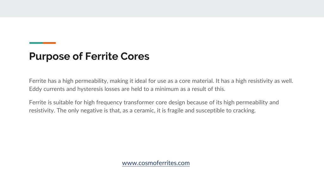The width and height of the screenshot is (324, 182).
Task: Select the orange segment of accent bar
Action: point(49,43)
